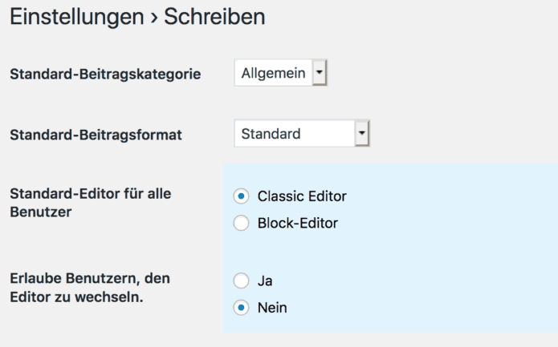
Task: Click the word Schreiben in the heading
Action: tap(214, 17)
